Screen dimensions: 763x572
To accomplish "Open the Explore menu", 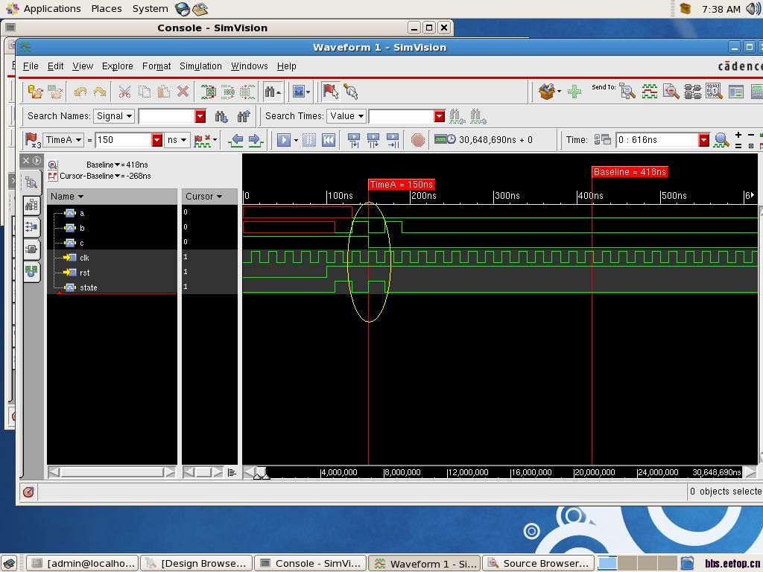I will 117,66.
